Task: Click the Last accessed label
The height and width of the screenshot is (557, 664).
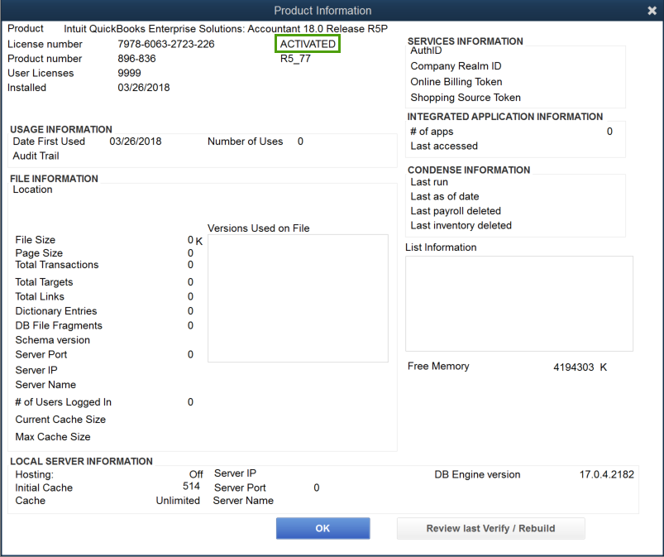Action: tap(444, 146)
